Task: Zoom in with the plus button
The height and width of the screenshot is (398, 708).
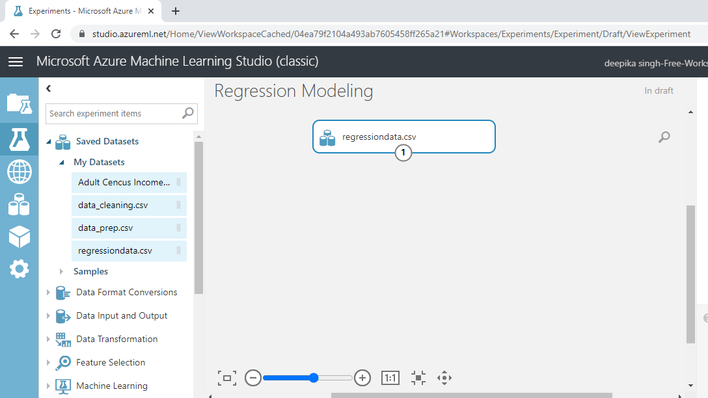Action: coord(362,378)
